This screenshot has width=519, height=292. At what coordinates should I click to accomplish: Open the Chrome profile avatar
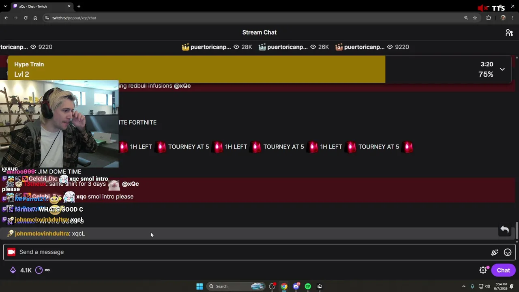pyautogui.click(x=503, y=18)
